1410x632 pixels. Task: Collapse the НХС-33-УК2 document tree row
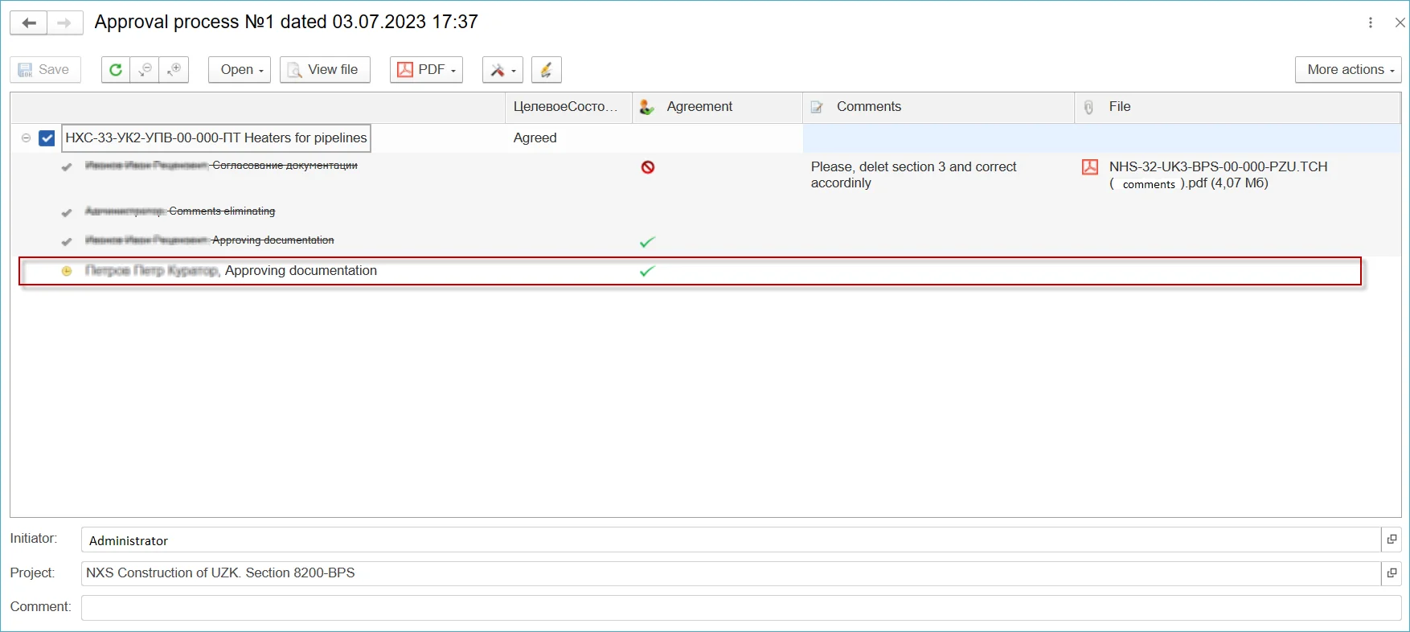pyautogui.click(x=26, y=138)
